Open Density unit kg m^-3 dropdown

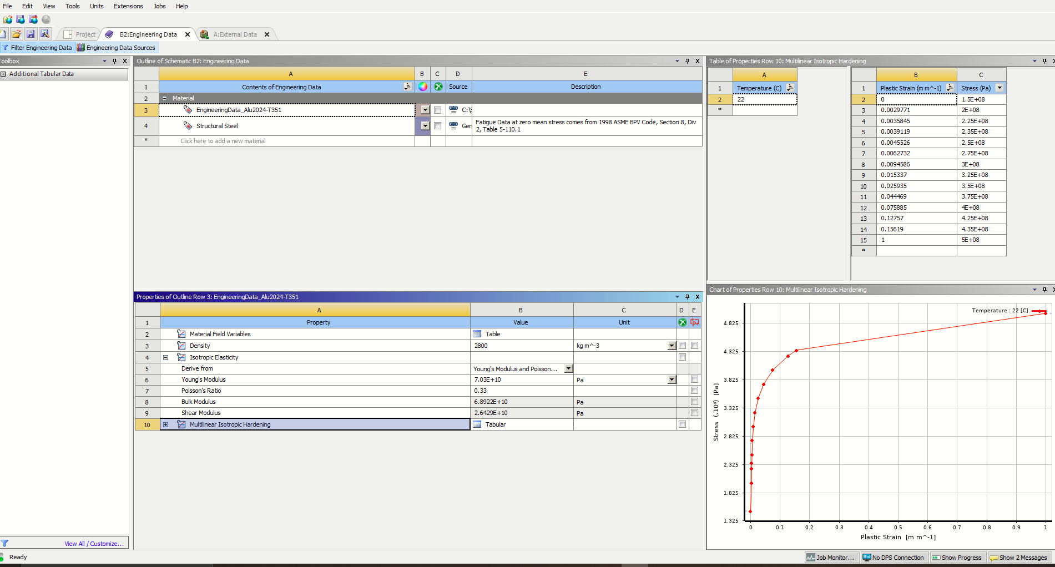point(672,346)
